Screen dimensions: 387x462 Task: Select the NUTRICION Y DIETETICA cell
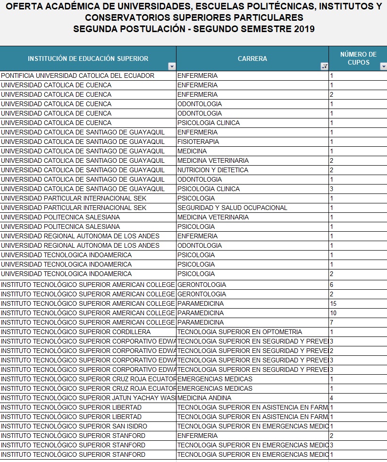click(x=252, y=170)
